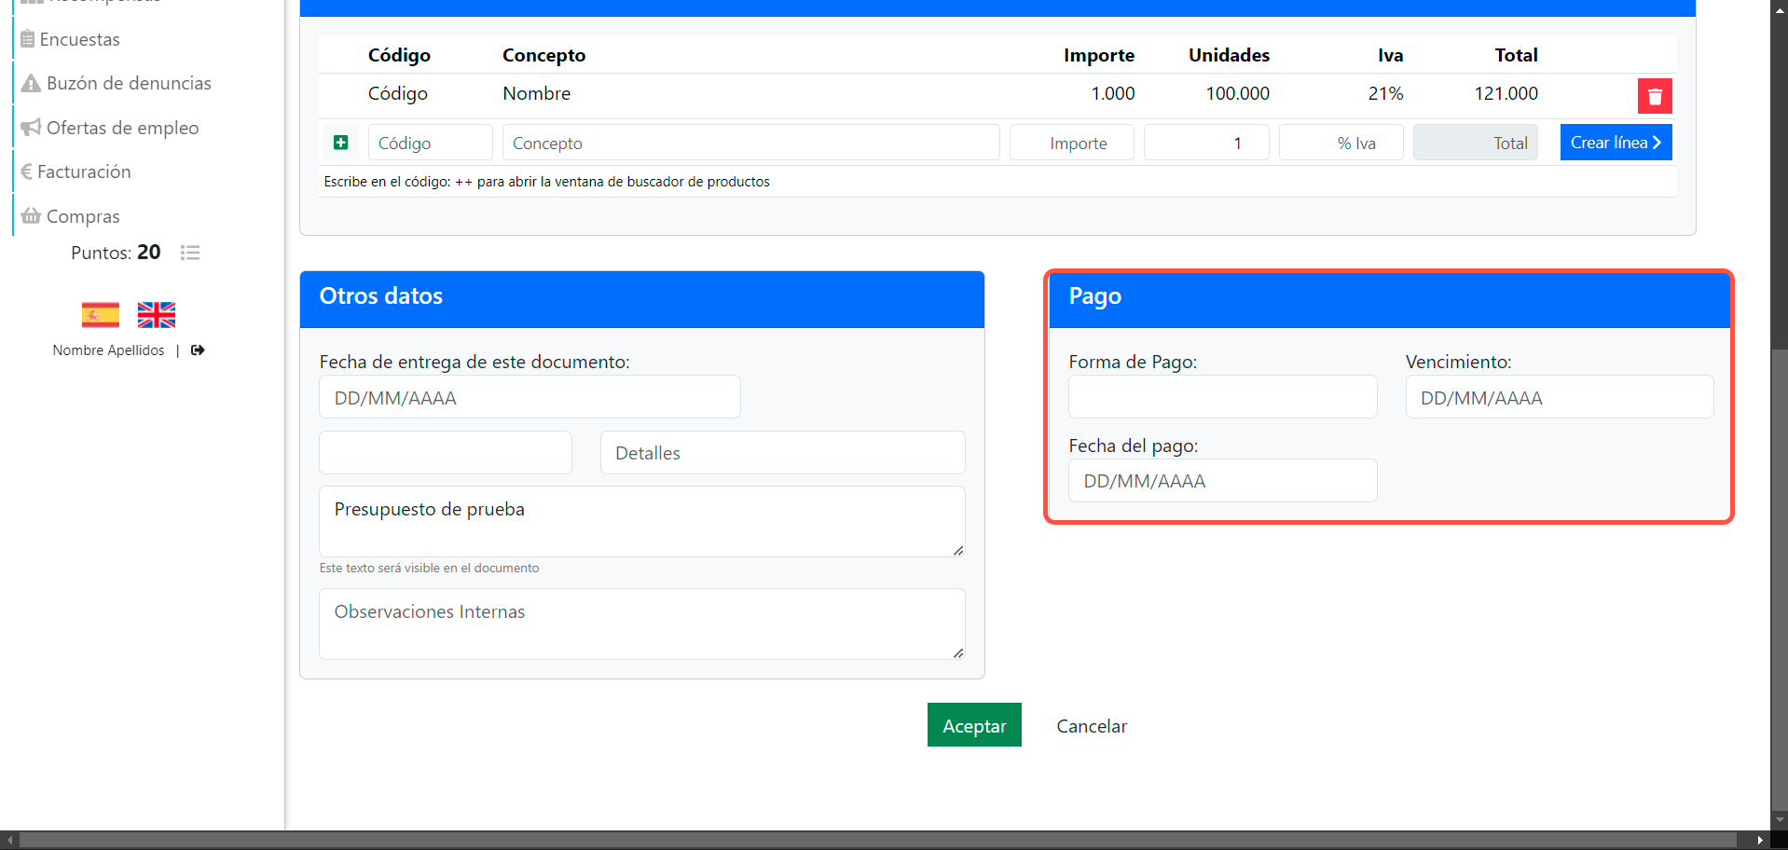Open Ofertas de empleo in the sidebar
This screenshot has width=1788, height=850.
(x=110, y=128)
